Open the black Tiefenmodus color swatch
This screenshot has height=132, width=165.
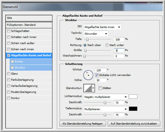[x=133, y=109]
